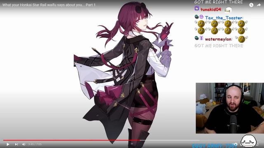Click the Watch later clock icon

pyautogui.click(x=251, y=5)
